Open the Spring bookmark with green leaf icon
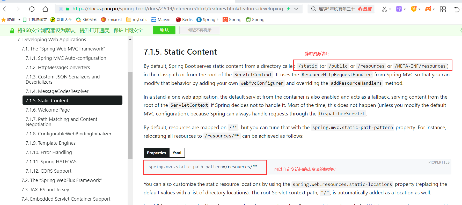The image size is (462, 205). point(255,20)
